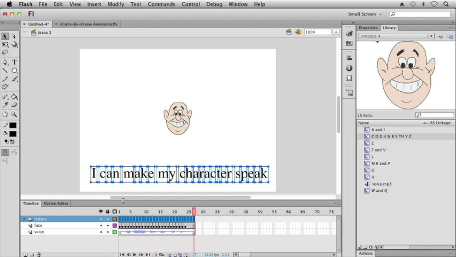Open the Control menu
The height and width of the screenshot is (257, 456).
pyautogui.click(x=191, y=4)
